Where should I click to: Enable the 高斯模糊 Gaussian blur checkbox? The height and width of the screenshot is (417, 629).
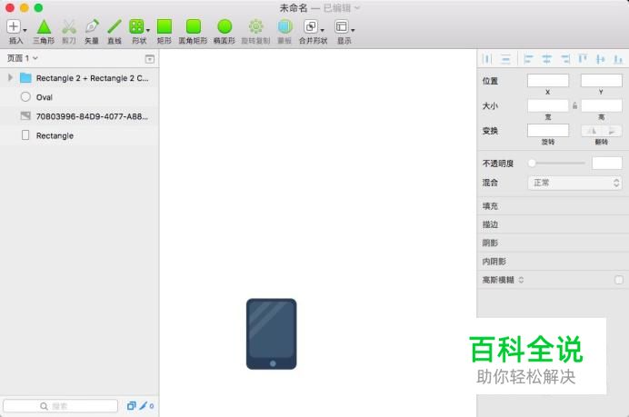click(x=619, y=280)
